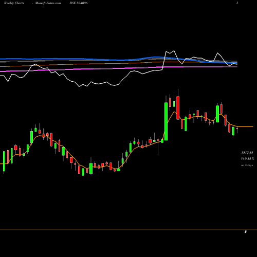Click the "1512.85" price value

(247, 152)
